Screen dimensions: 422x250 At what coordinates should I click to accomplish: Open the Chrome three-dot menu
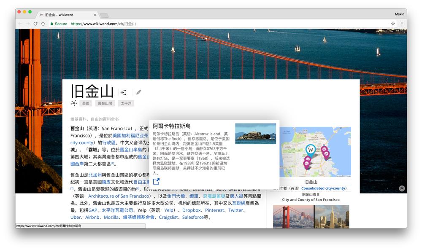coord(402,24)
